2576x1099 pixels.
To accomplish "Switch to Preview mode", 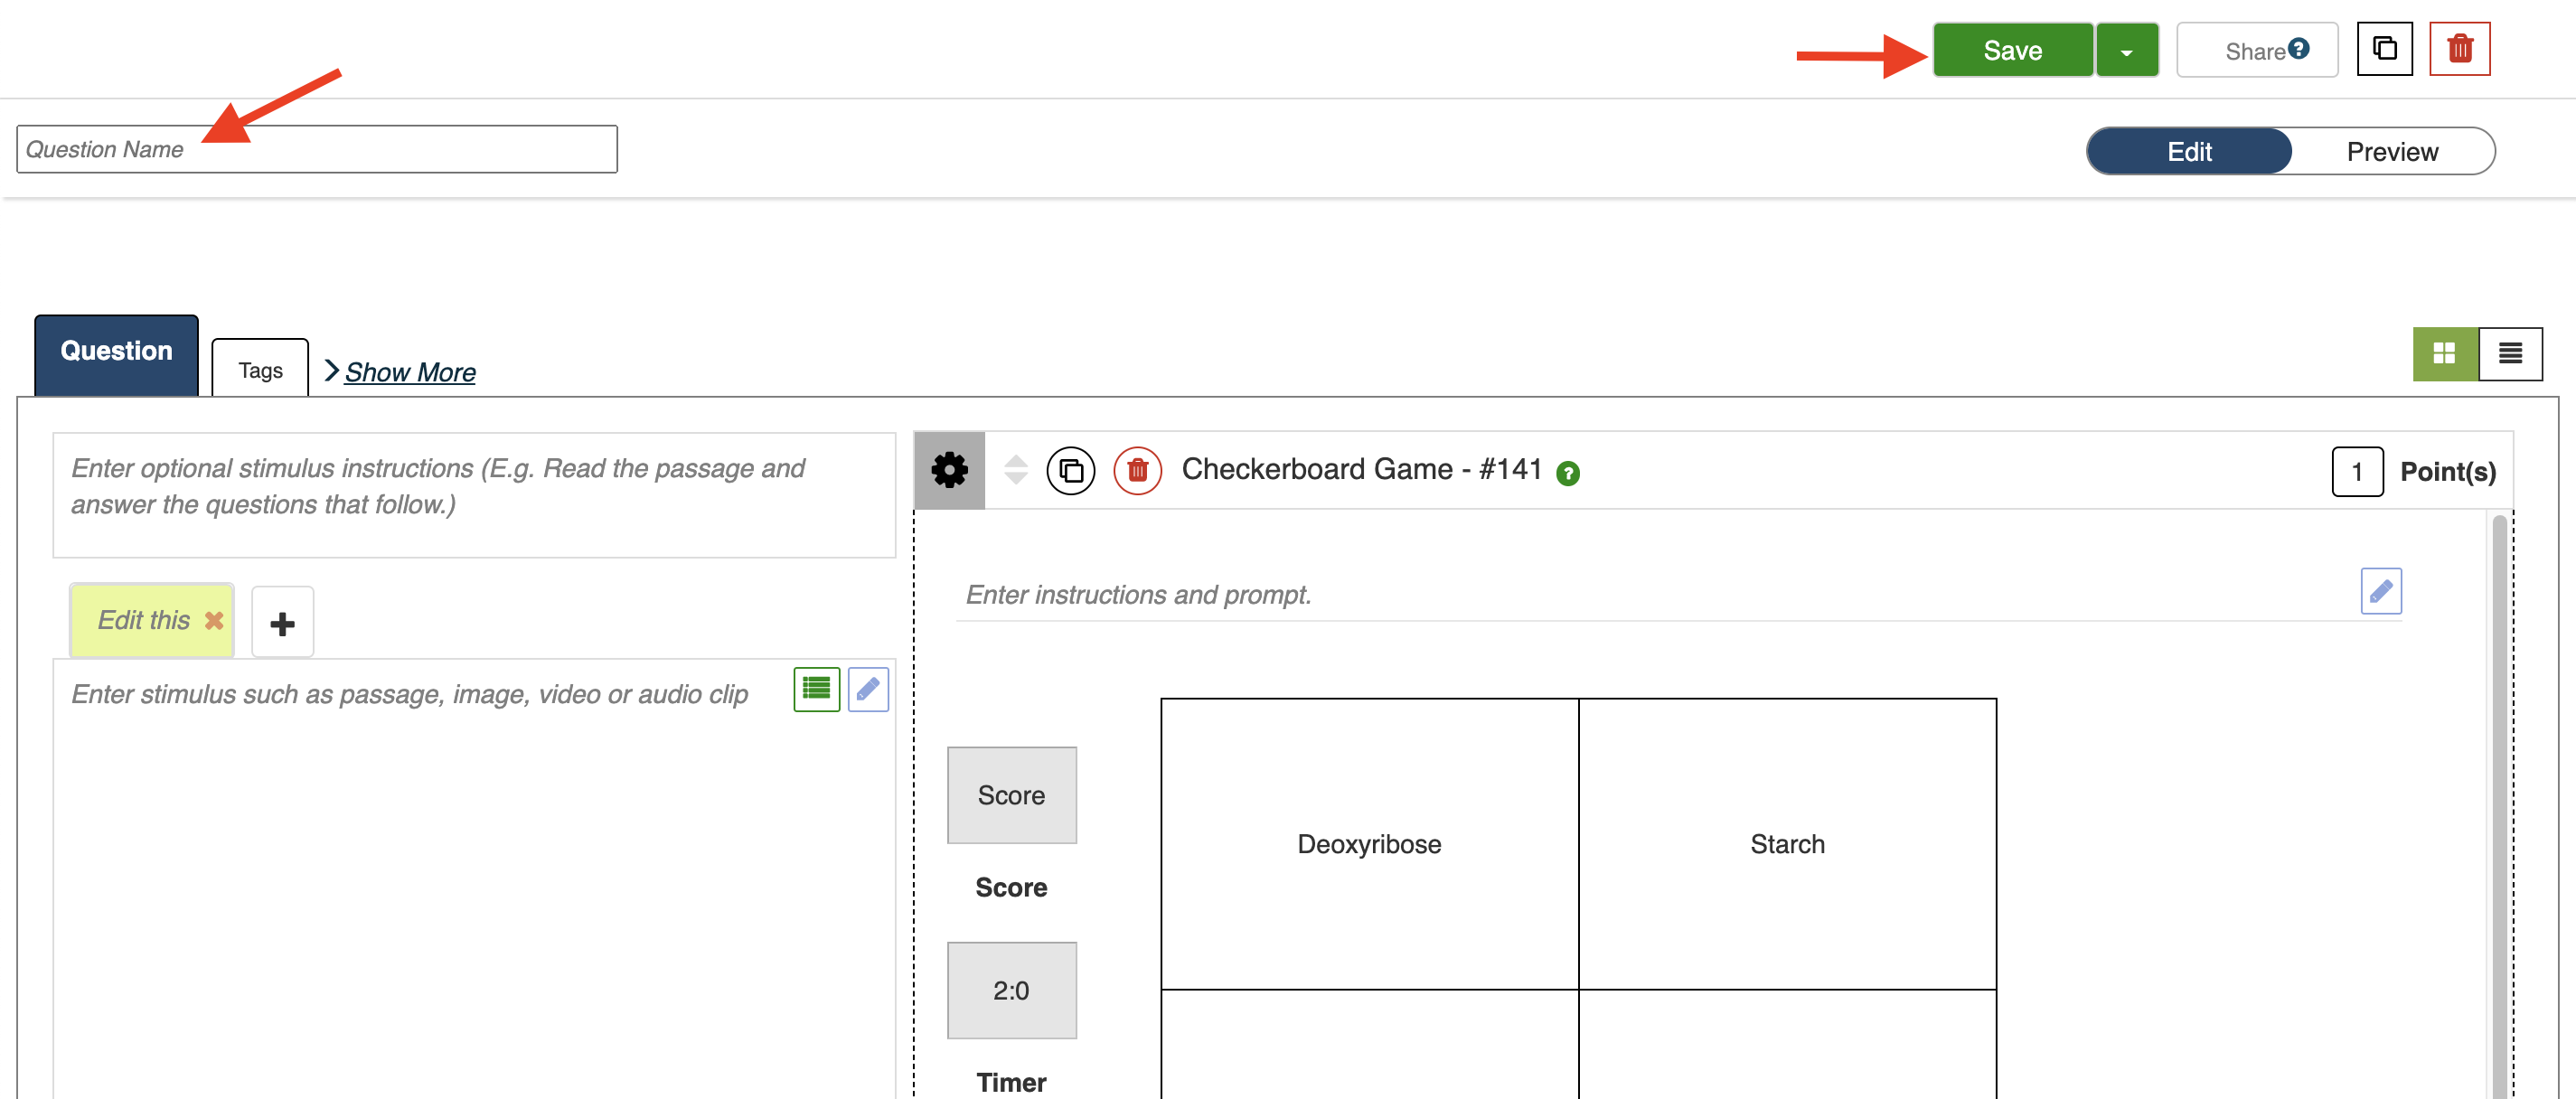I will tap(2392, 152).
